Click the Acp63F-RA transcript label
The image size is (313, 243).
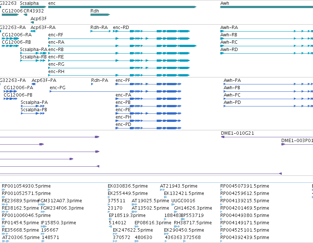[43, 28]
